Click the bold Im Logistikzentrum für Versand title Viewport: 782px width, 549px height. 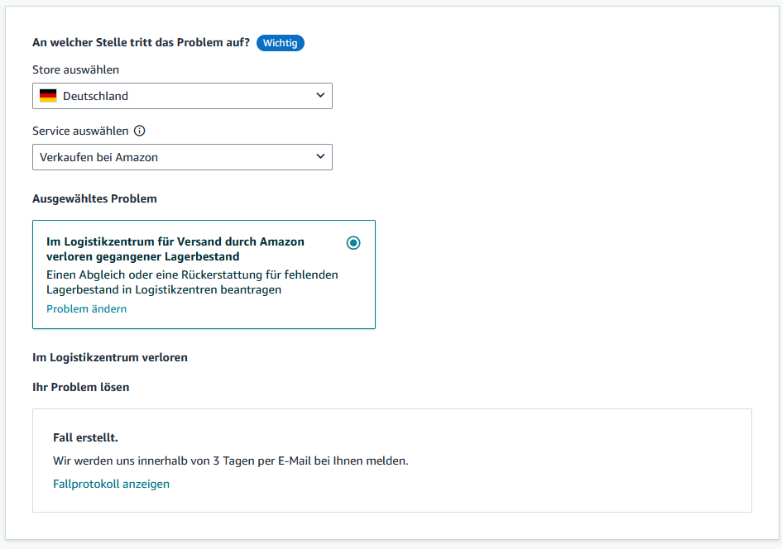(175, 249)
